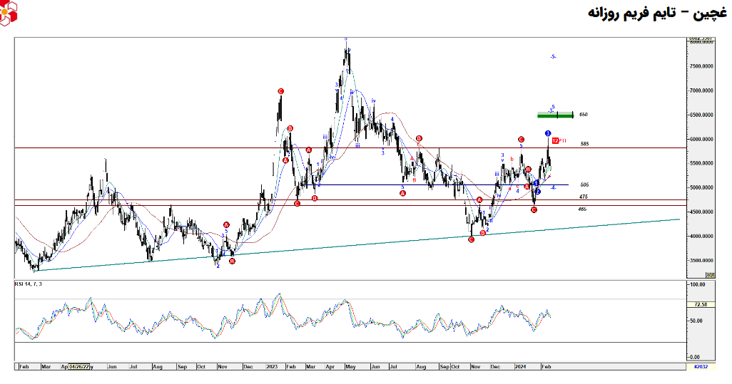Click the 650 target price label
This screenshot has width=732, height=384.
[x=584, y=115]
